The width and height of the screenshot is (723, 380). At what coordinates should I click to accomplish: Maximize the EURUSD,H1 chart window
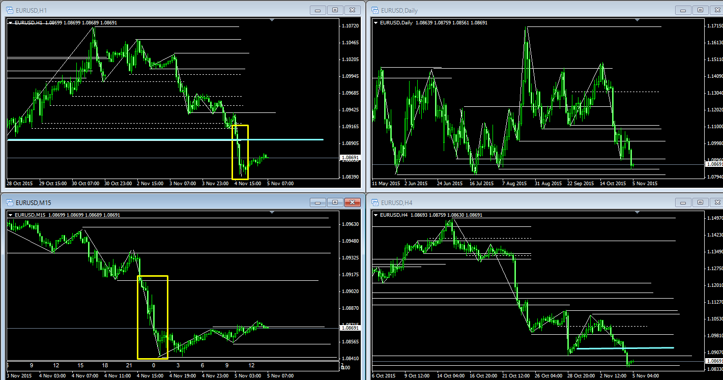335,10
